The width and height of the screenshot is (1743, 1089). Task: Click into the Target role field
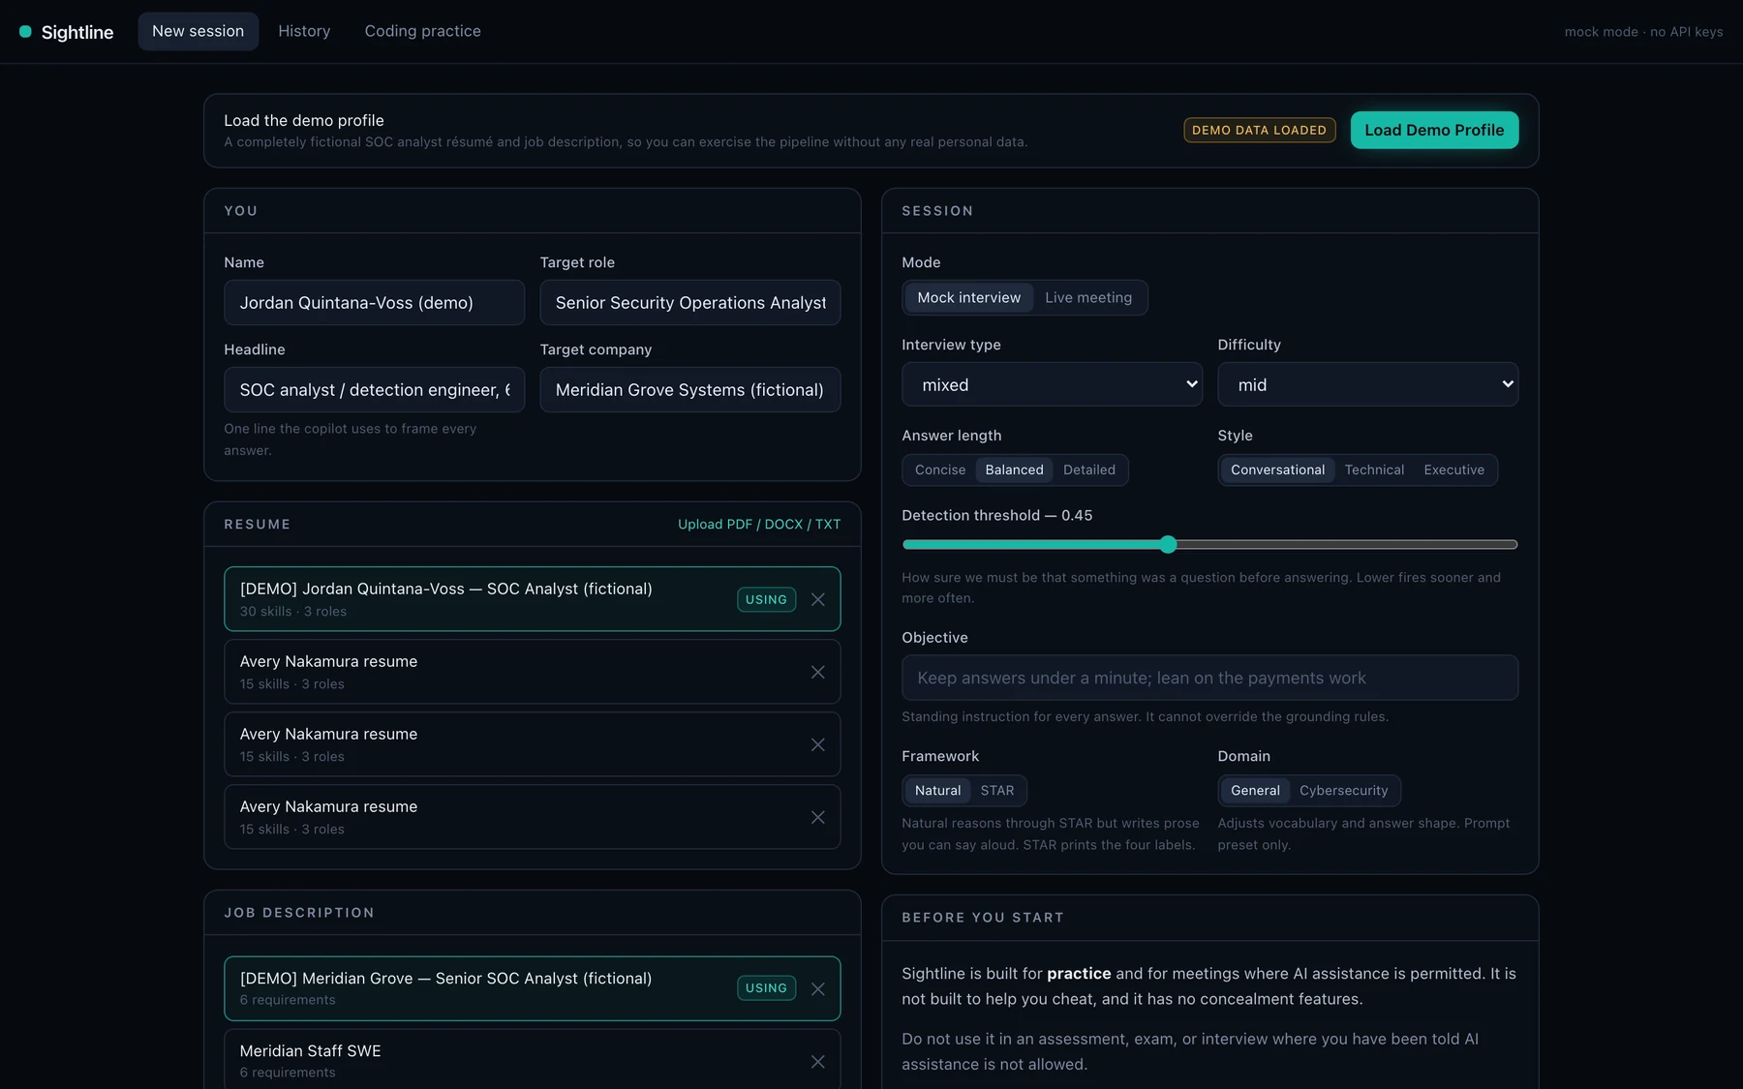point(689,303)
